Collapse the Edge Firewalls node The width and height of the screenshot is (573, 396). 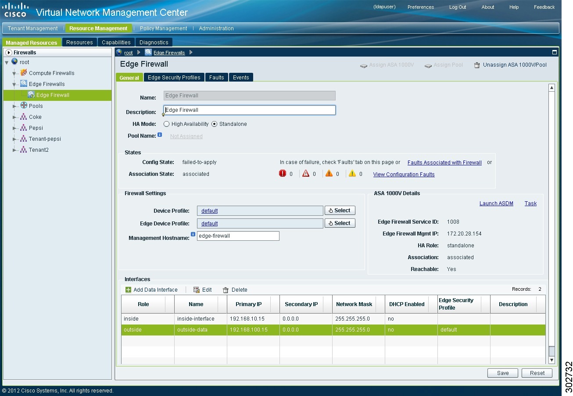14,84
